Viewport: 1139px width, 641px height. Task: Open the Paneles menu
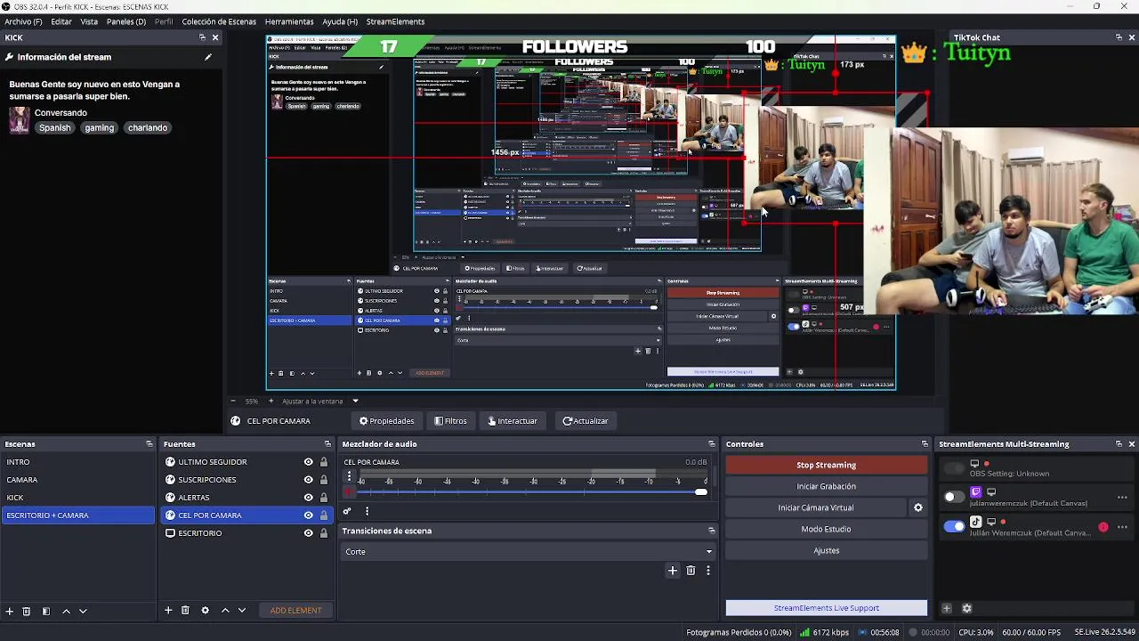coord(126,21)
